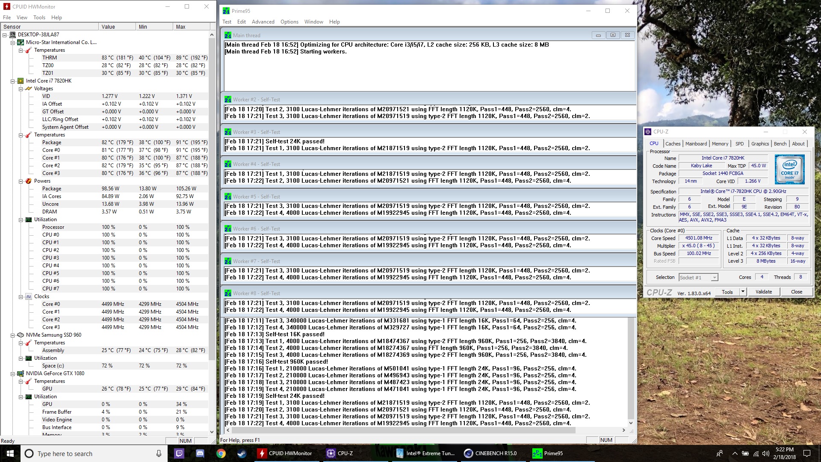Open HWMonitor View menu
The height and width of the screenshot is (462, 821).
[x=22, y=18]
